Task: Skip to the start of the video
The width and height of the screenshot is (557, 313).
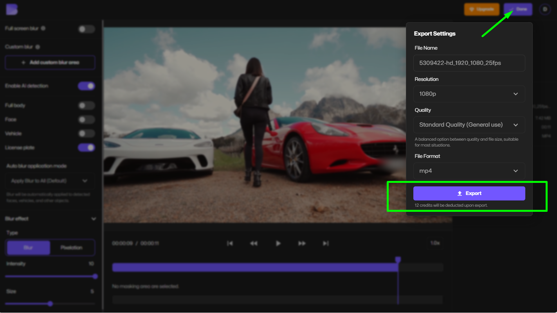Action: pos(230,243)
